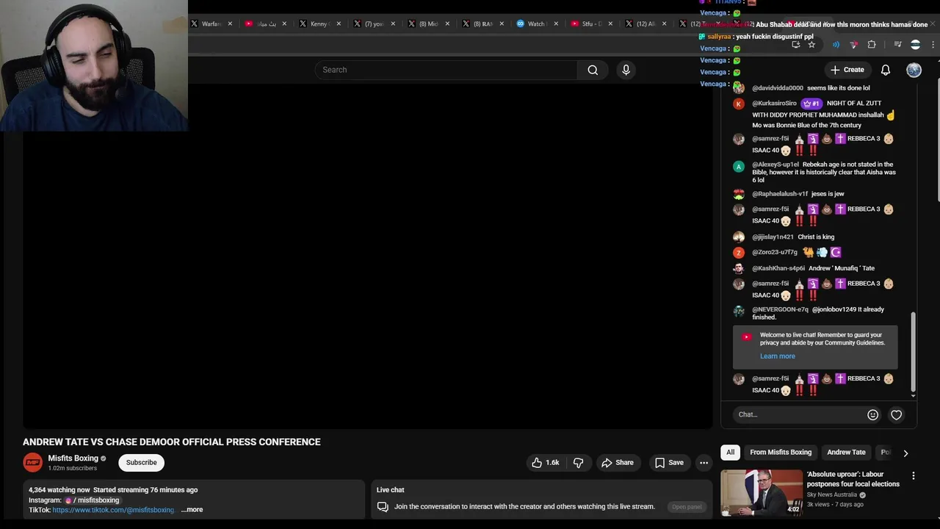This screenshot has height=529, width=940.
Task: Expand the description with ...more
Action: tap(192, 510)
